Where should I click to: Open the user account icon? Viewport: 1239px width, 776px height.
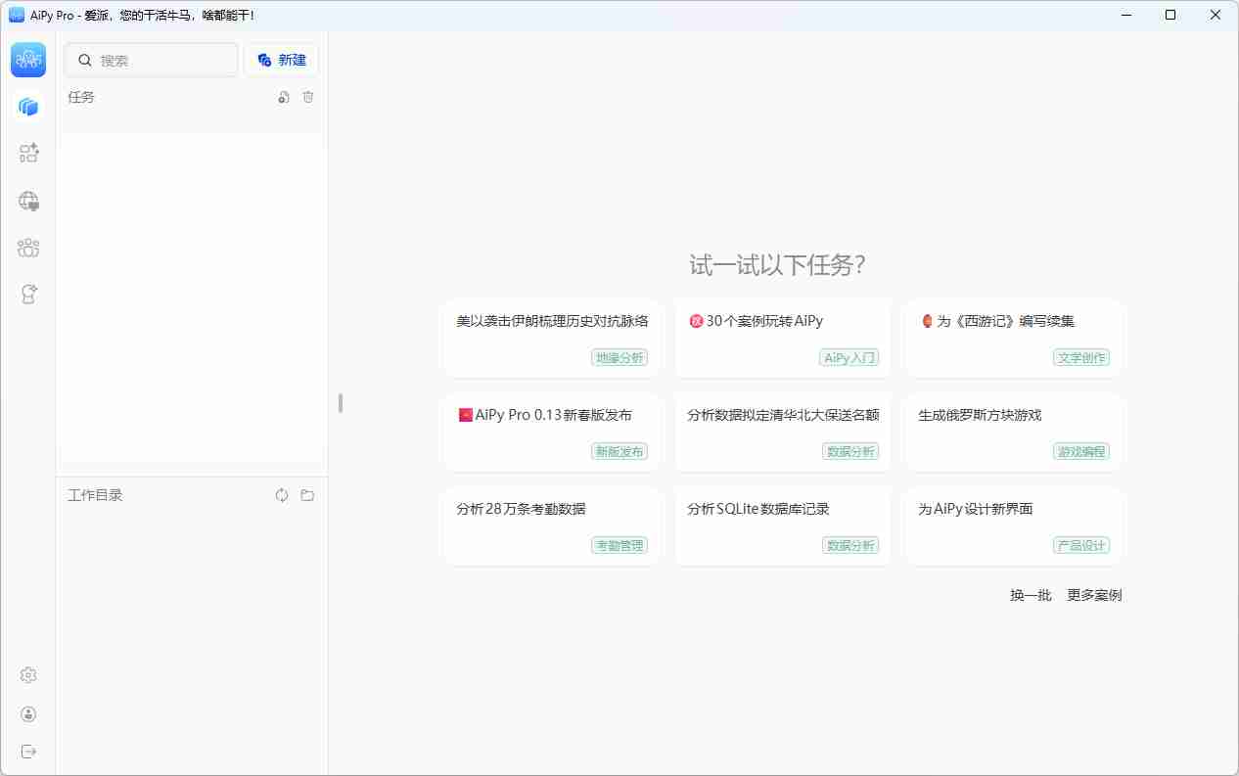coord(28,714)
